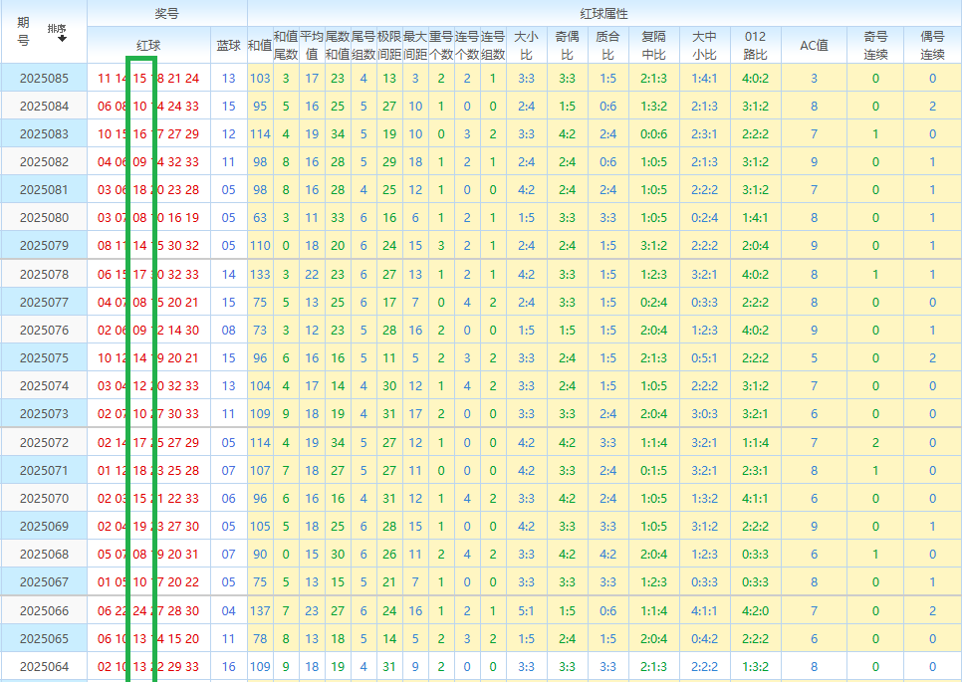
Task: Click the 奇号连续 column header
Action: point(875,45)
